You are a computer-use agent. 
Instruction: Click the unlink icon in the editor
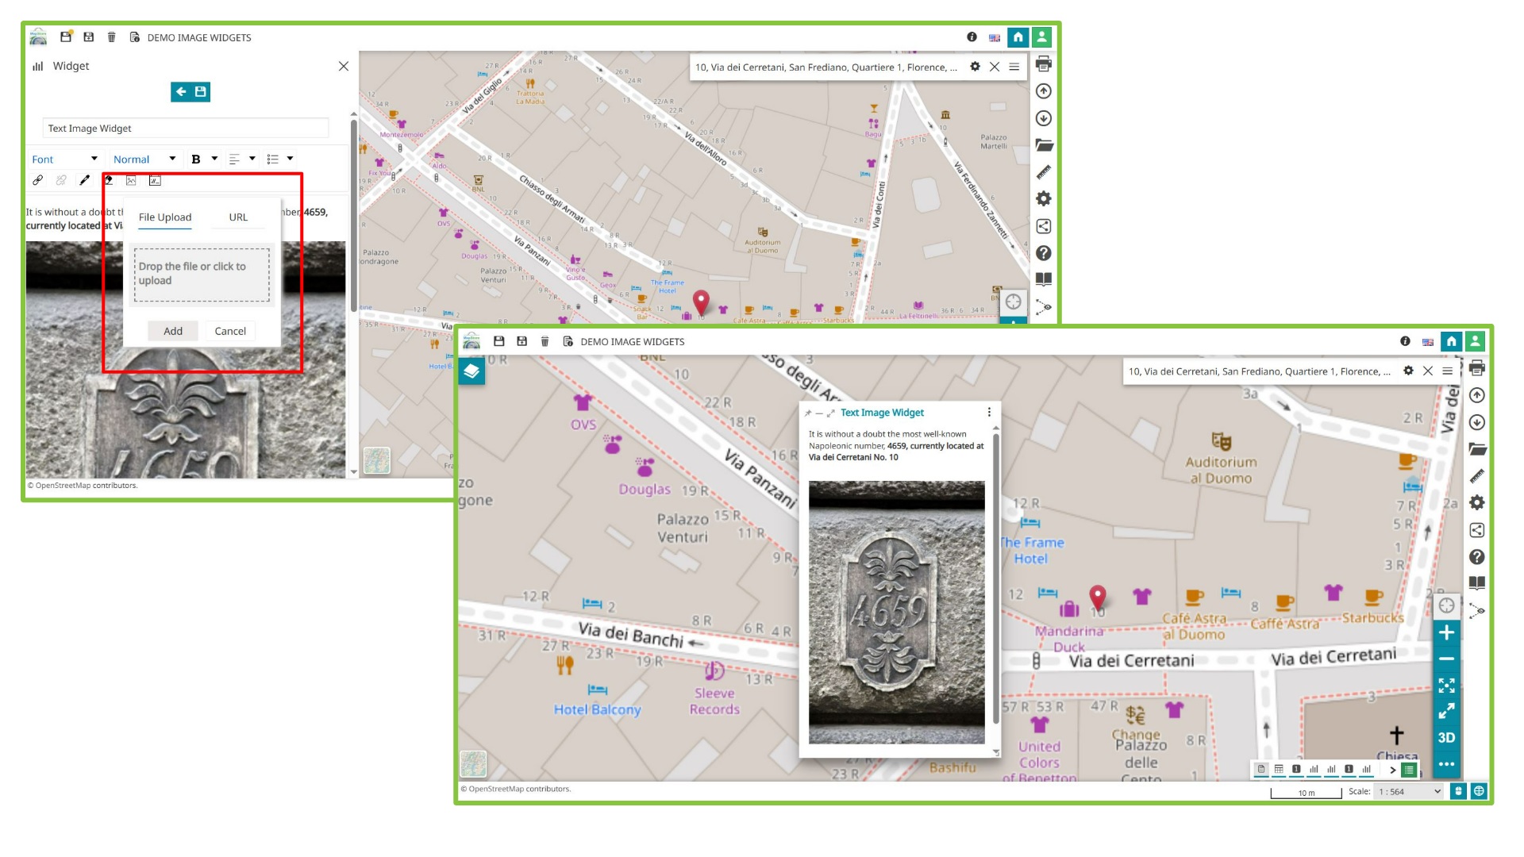coord(61,180)
